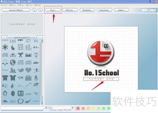Open the Gradient settings

(x=87, y=10)
